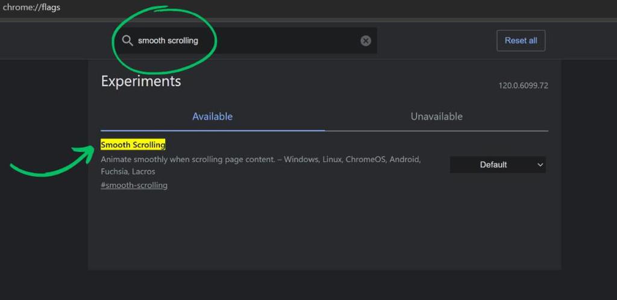This screenshot has width=617, height=300.
Task: Switch to the Available tab
Action: 212,116
